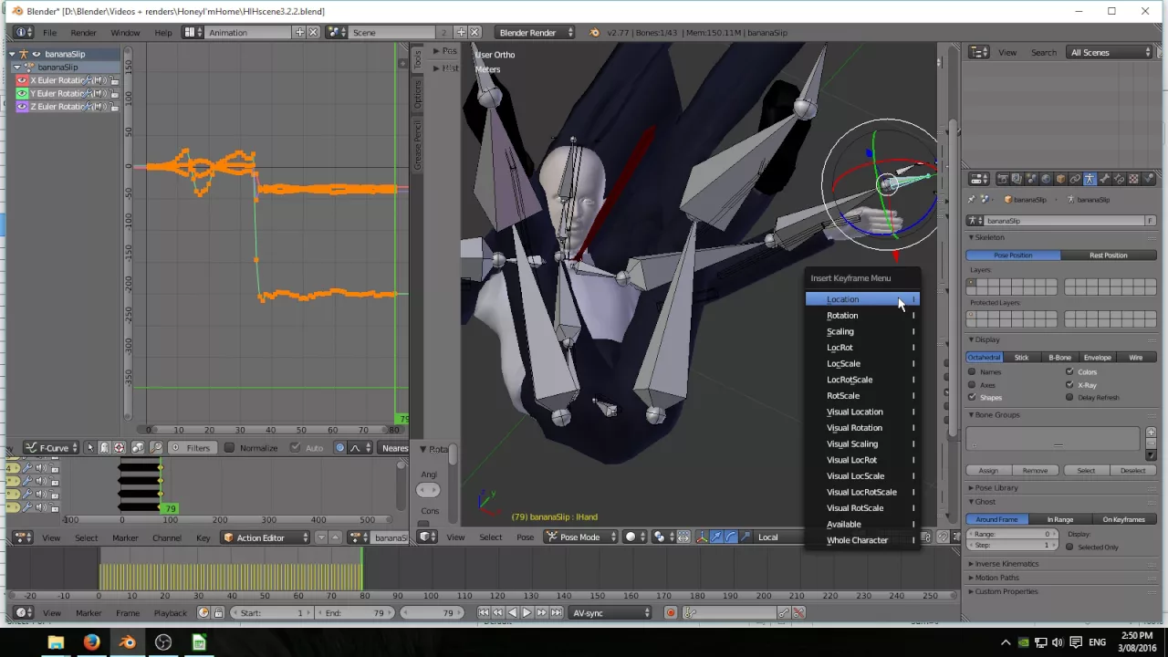
Task: Click the translate manipulator arrow icon
Action: click(x=716, y=537)
